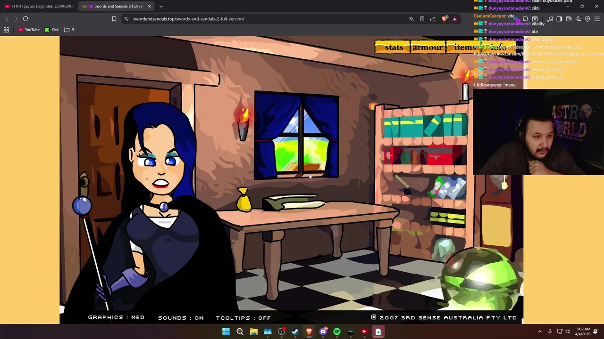Viewport: 604px width, 339px height.
Task: Open the bookmarks folder labeled 9
Action: (69, 30)
